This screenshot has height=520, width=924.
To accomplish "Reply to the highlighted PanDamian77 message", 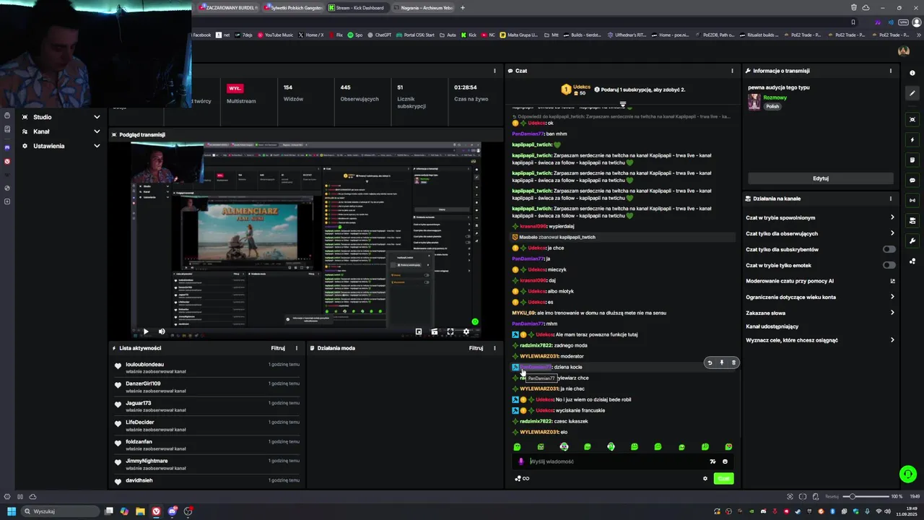I will click(x=710, y=363).
